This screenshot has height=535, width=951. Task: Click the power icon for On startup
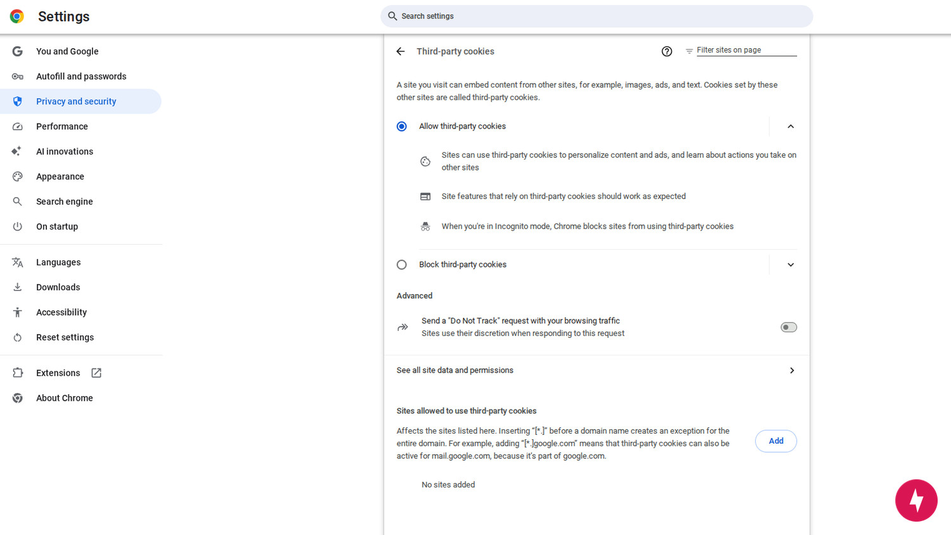coord(18,226)
